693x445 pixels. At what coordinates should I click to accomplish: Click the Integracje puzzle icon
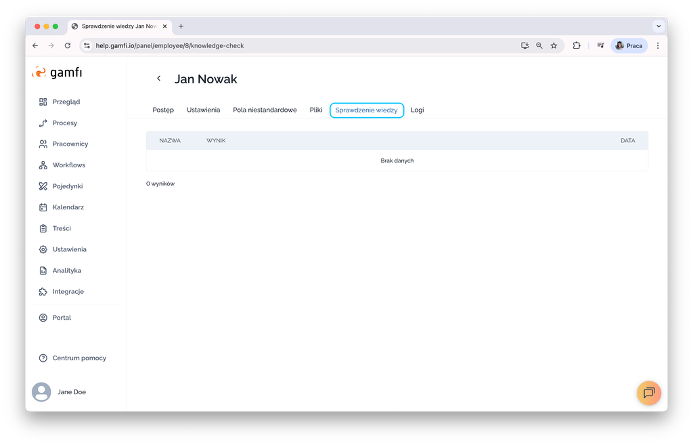pyautogui.click(x=43, y=292)
